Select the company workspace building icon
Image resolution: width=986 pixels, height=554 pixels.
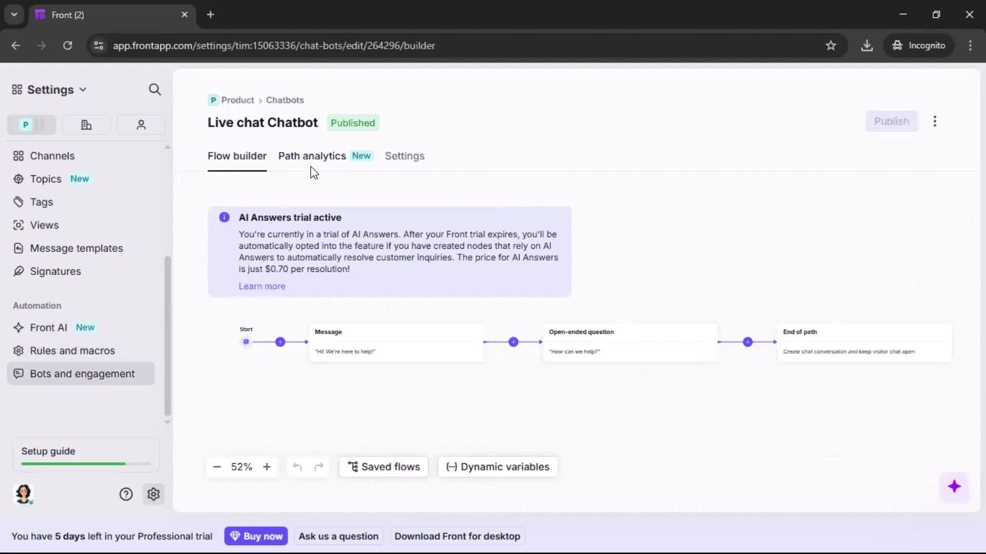(x=86, y=125)
